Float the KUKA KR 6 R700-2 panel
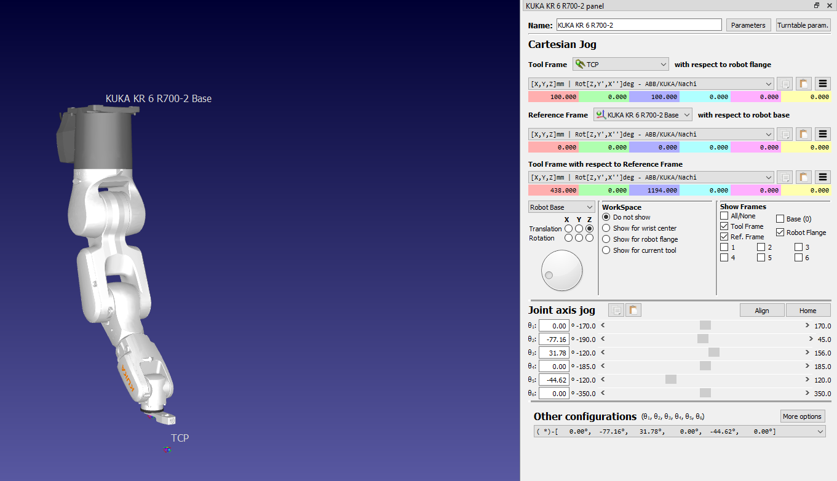The image size is (837, 481). click(817, 6)
